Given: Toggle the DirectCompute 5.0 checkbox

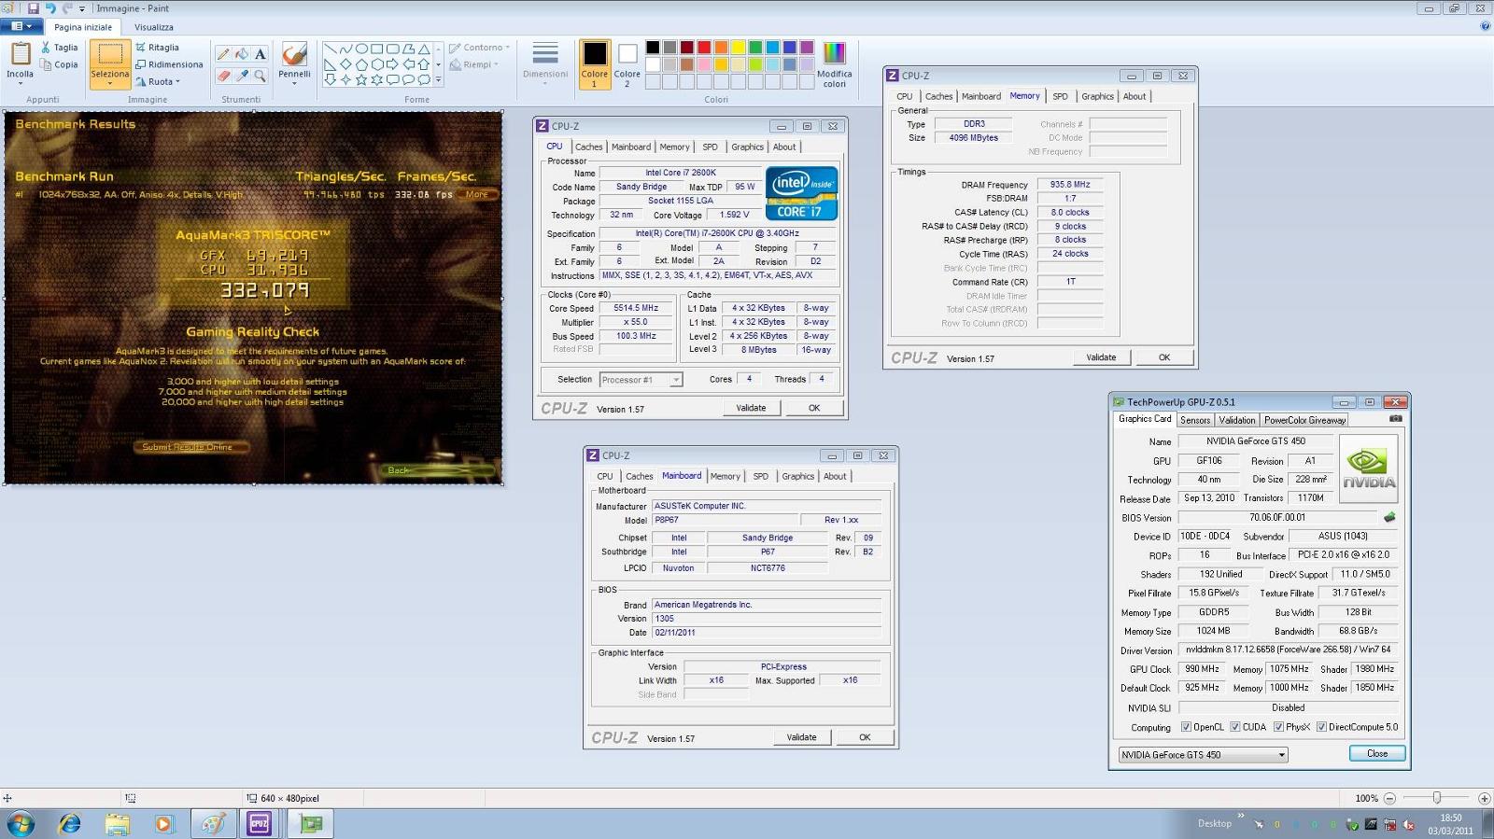Looking at the screenshot, I should [x=1322, y=727].
